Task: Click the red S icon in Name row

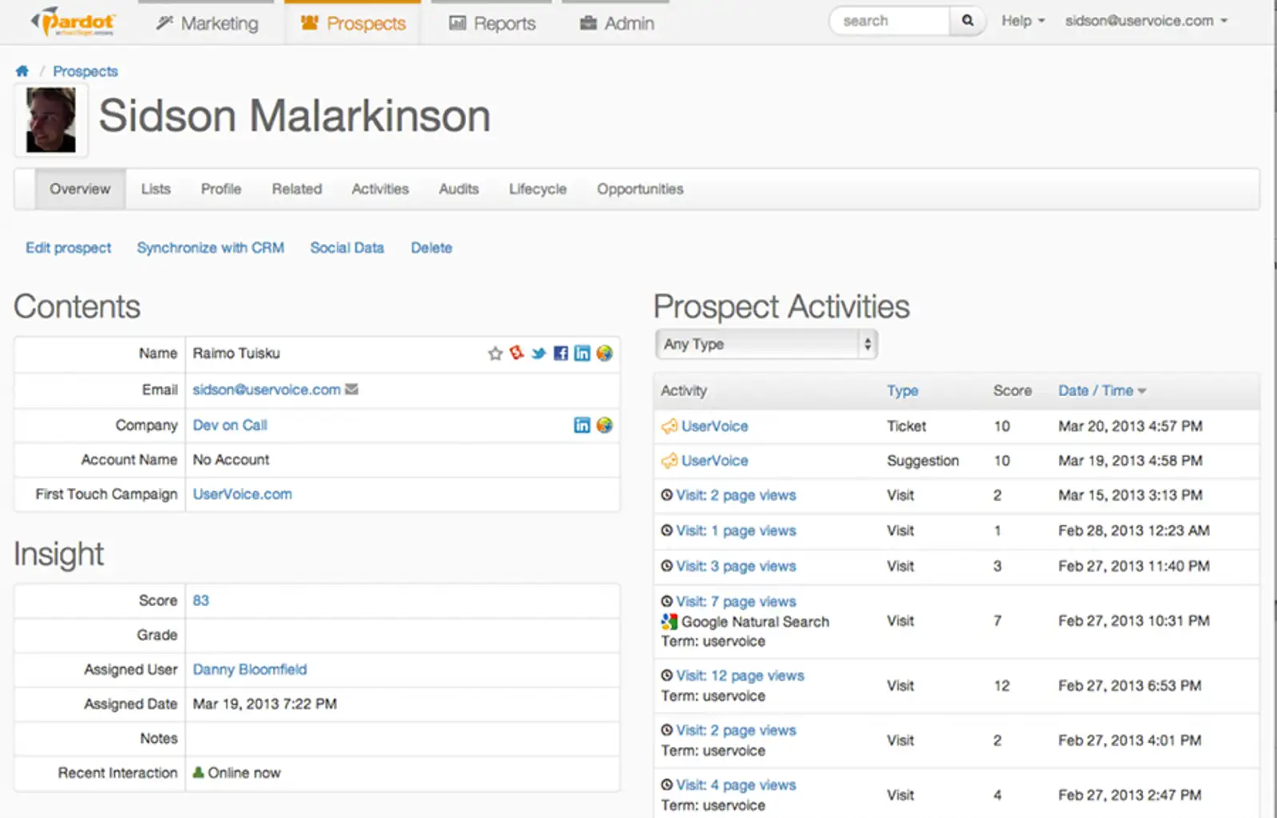Action: [516, 352]
